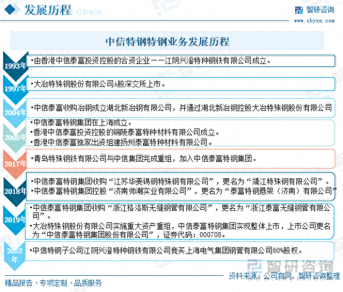Click the title 中信特钢特钢业务发展历程

[167, 42]
